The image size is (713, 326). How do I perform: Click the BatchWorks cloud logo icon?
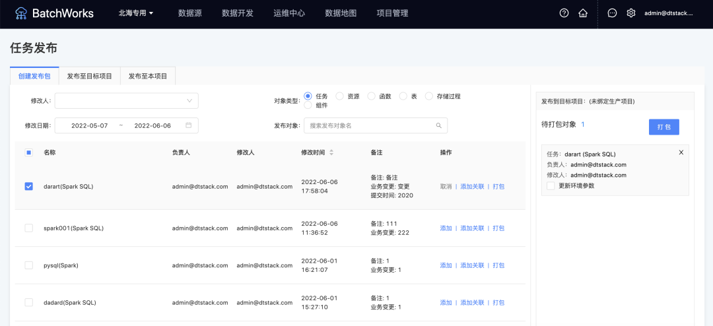[x=21, y=13]
